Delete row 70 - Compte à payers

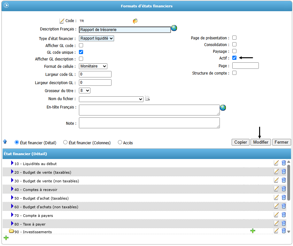point(284,215)
